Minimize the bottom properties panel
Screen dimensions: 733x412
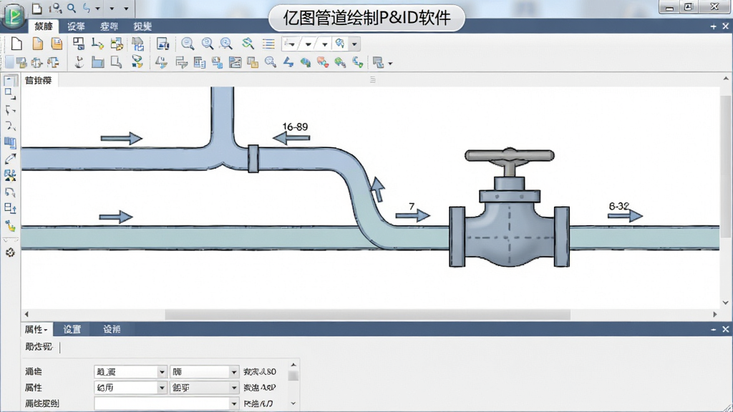[x=714, y=330]
